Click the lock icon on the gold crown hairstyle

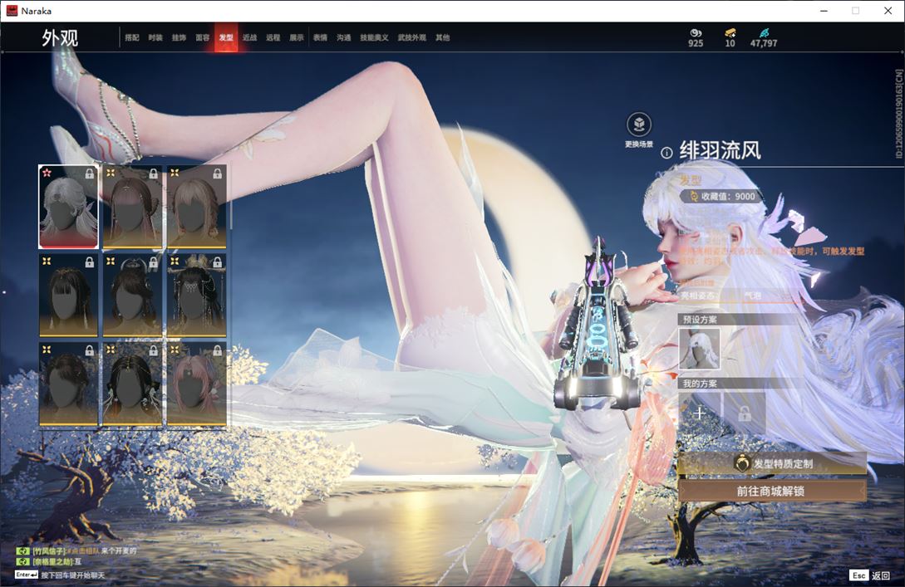[217, 262]
